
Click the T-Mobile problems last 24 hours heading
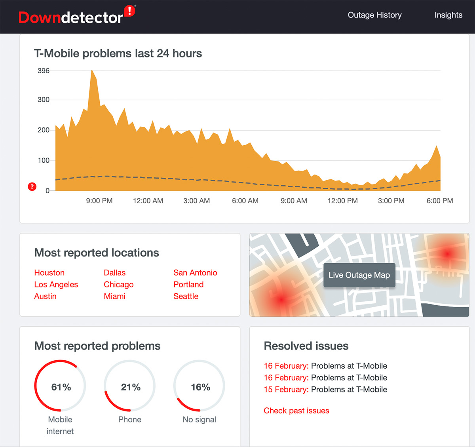[x=118, y=53]
